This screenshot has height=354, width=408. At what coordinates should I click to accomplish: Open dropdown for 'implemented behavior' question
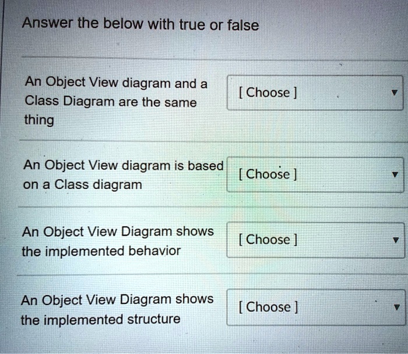[x=315, y=240]
